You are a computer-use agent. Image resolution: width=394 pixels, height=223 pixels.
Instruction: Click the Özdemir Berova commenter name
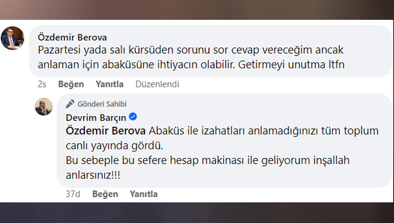click(x=72, y=37)
